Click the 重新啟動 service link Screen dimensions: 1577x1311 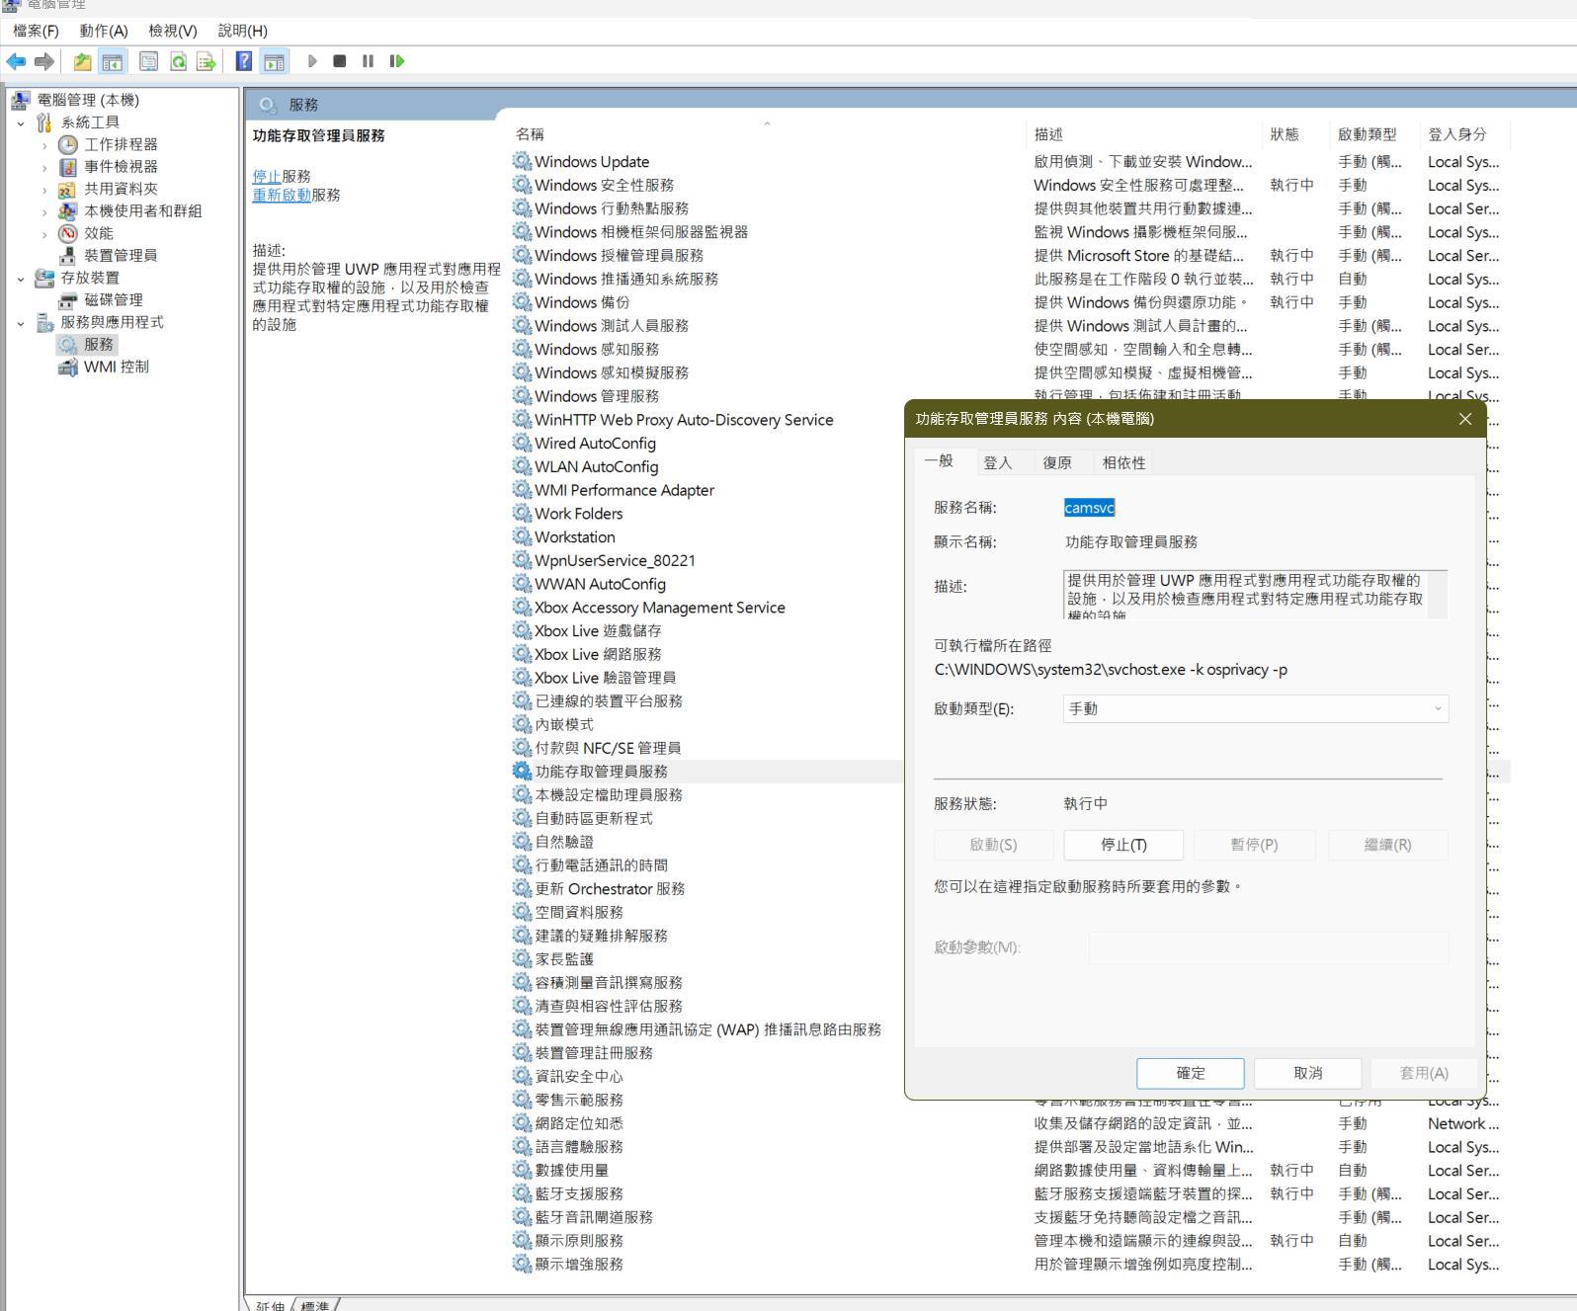[x=282, y=195]
